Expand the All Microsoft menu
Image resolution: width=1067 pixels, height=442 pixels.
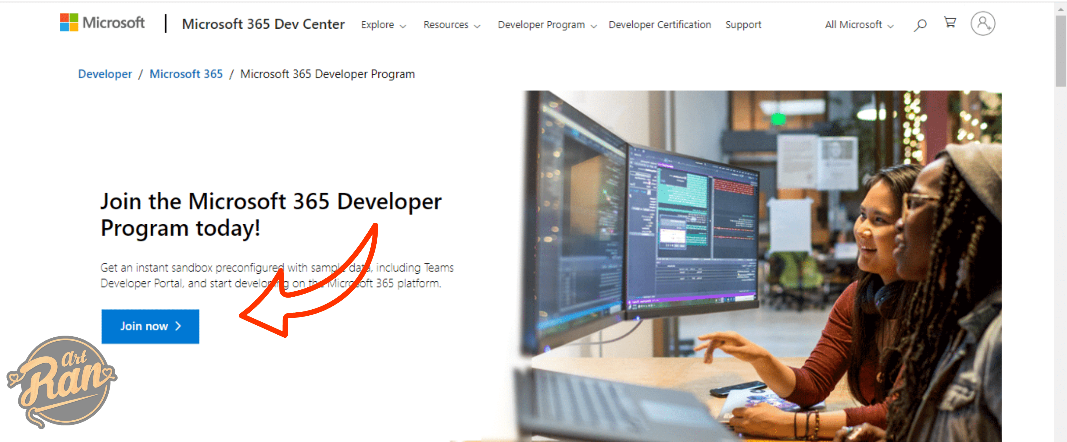click(859, 25)
